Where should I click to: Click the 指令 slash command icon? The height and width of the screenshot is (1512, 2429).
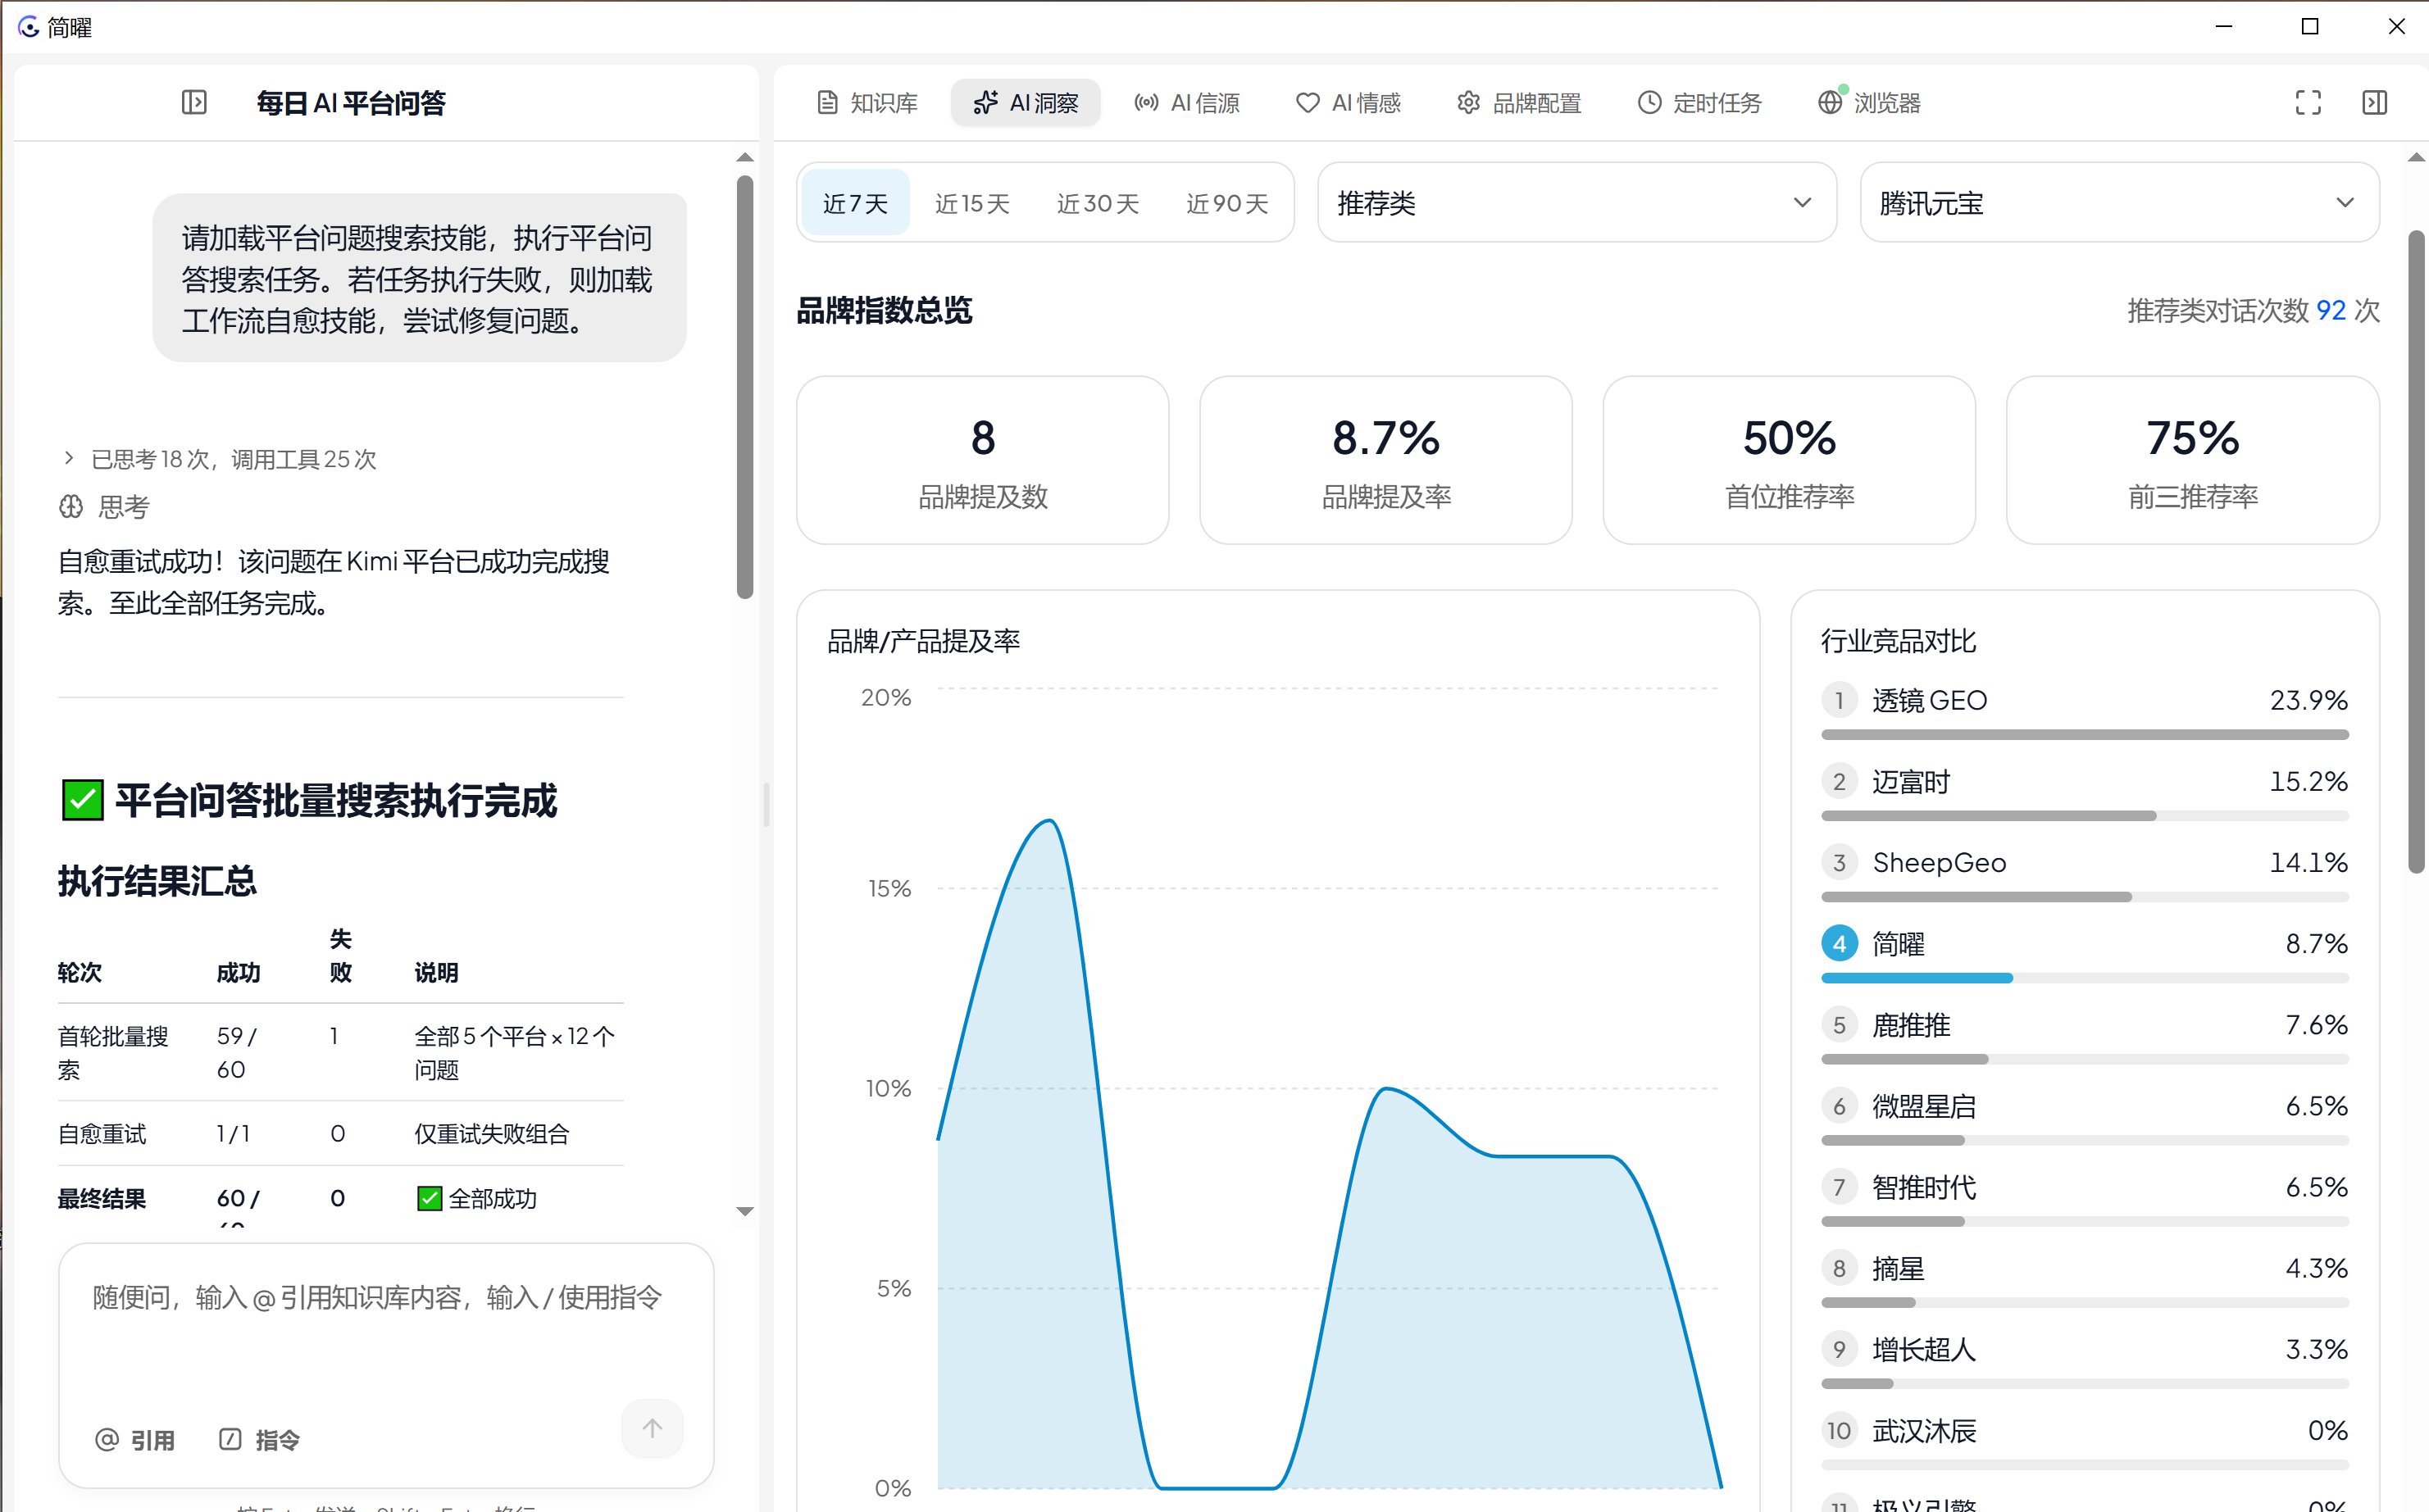coord(230,1439)
